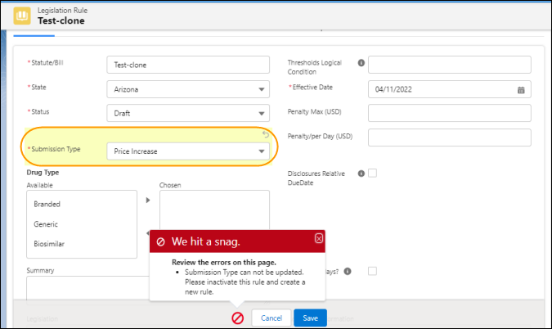Toggle the checkbox beside the 'ays?' label

point(372,271)
